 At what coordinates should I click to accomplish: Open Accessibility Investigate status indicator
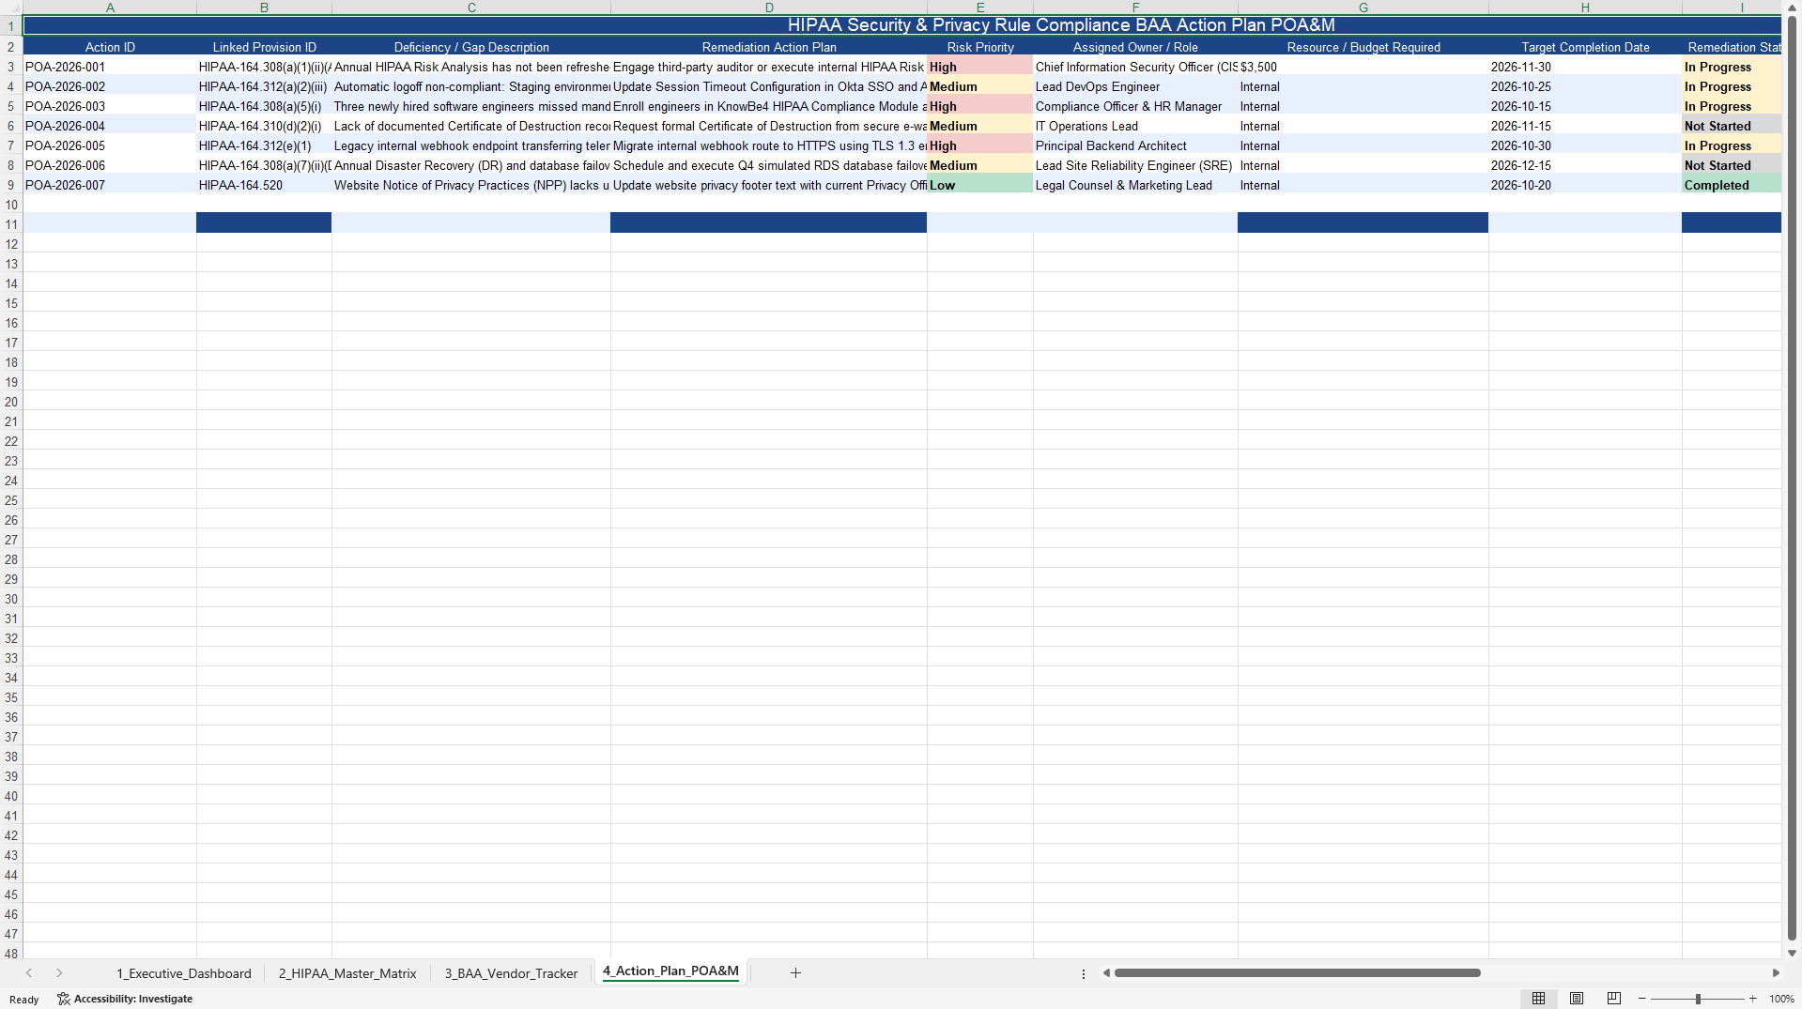click(125, 999)
